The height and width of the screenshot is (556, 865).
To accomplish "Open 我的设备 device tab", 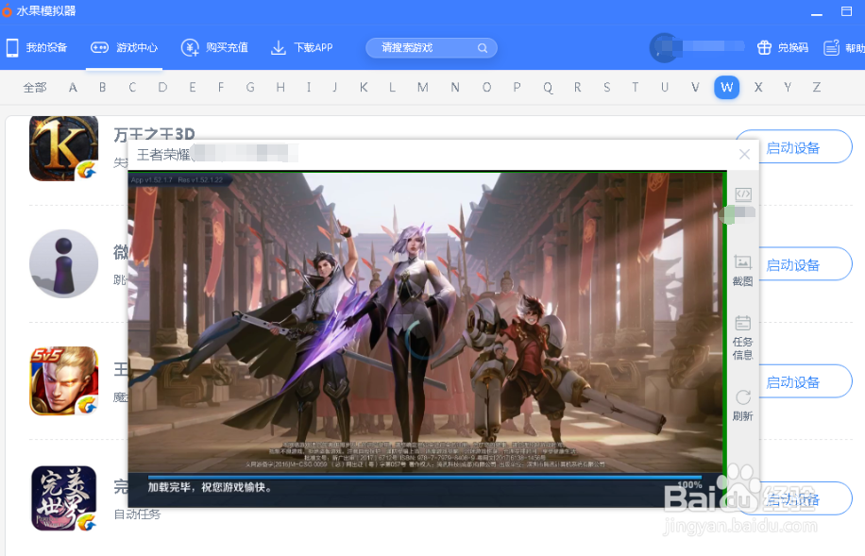I will 37,48.
